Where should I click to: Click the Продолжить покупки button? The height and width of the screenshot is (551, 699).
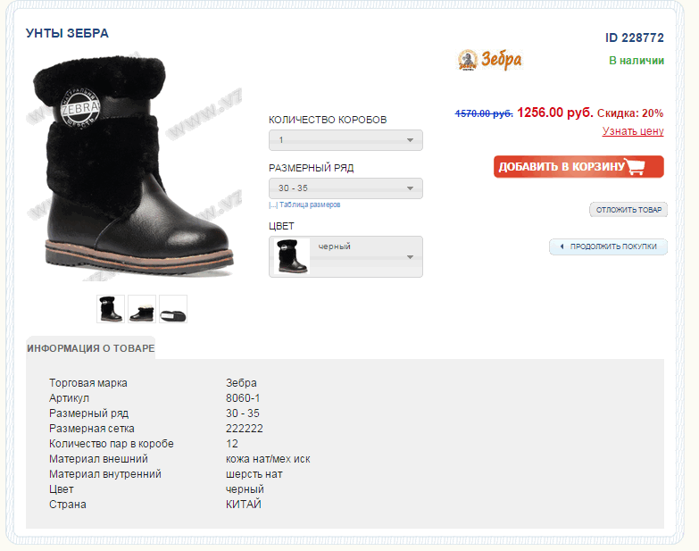pyautogui.click(x=608, y=246)
